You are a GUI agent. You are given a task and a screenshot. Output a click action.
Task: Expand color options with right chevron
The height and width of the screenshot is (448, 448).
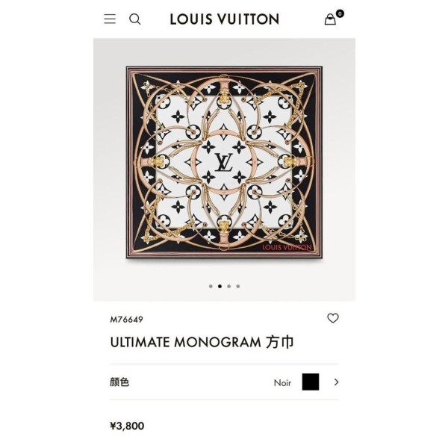[x=336, y=382]
